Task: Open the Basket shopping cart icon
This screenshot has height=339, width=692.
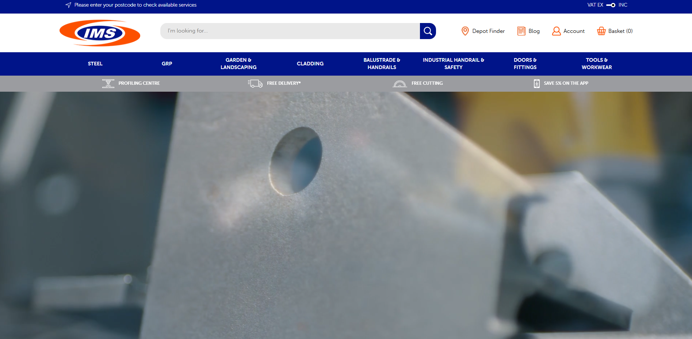Action: point(601,31)
